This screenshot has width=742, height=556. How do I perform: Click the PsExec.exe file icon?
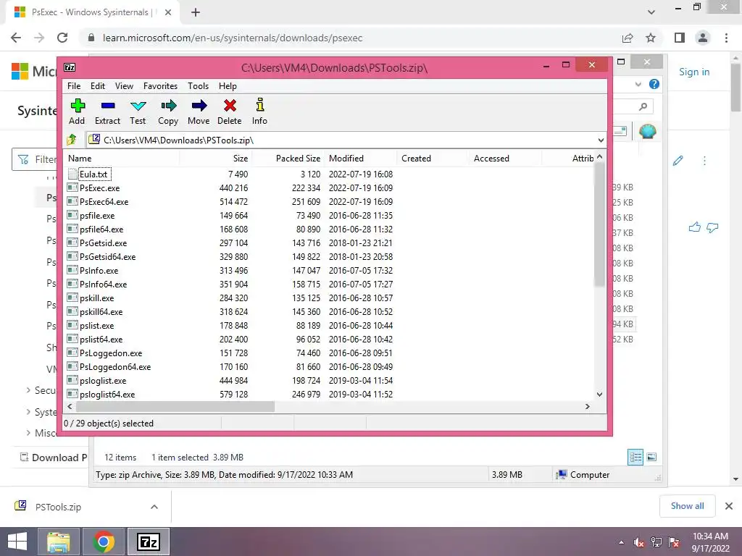click(72, 188)
